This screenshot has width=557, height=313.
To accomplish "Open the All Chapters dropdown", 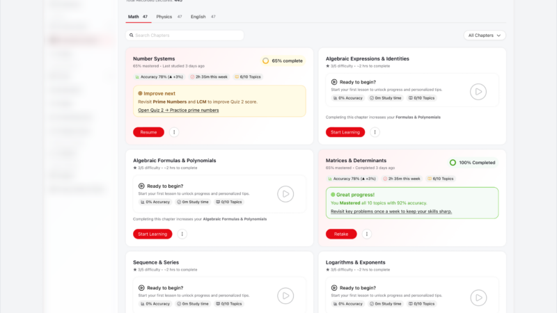I will coord(485,35).
